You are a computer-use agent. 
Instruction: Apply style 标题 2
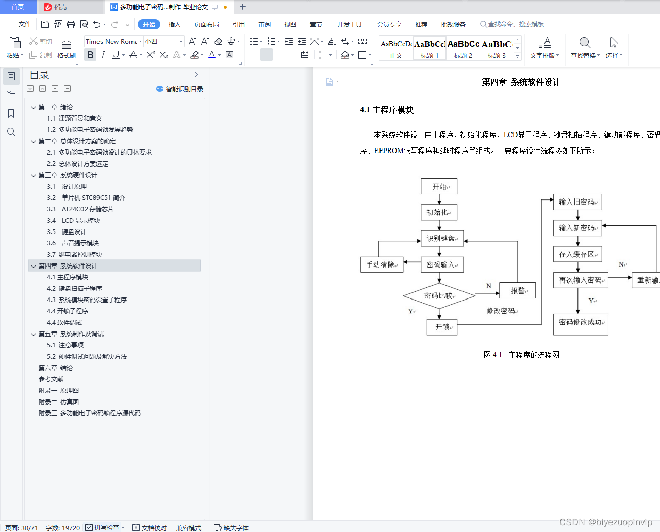(463, 48)
